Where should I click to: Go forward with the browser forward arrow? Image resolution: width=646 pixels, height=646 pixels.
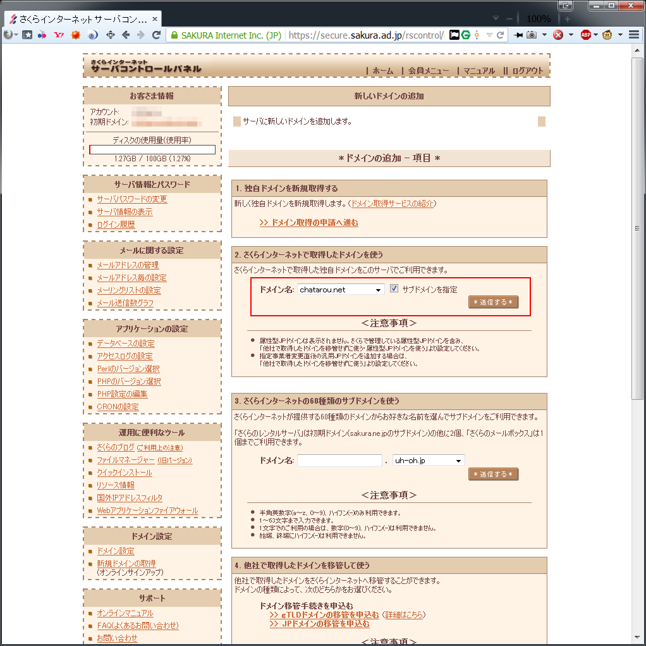pyautogui.click(x=141, y=35)
